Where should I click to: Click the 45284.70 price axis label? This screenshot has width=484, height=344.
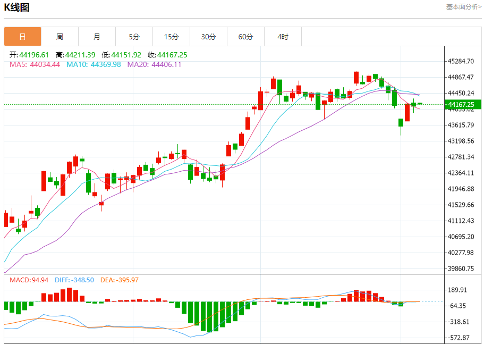click(461, 61)
